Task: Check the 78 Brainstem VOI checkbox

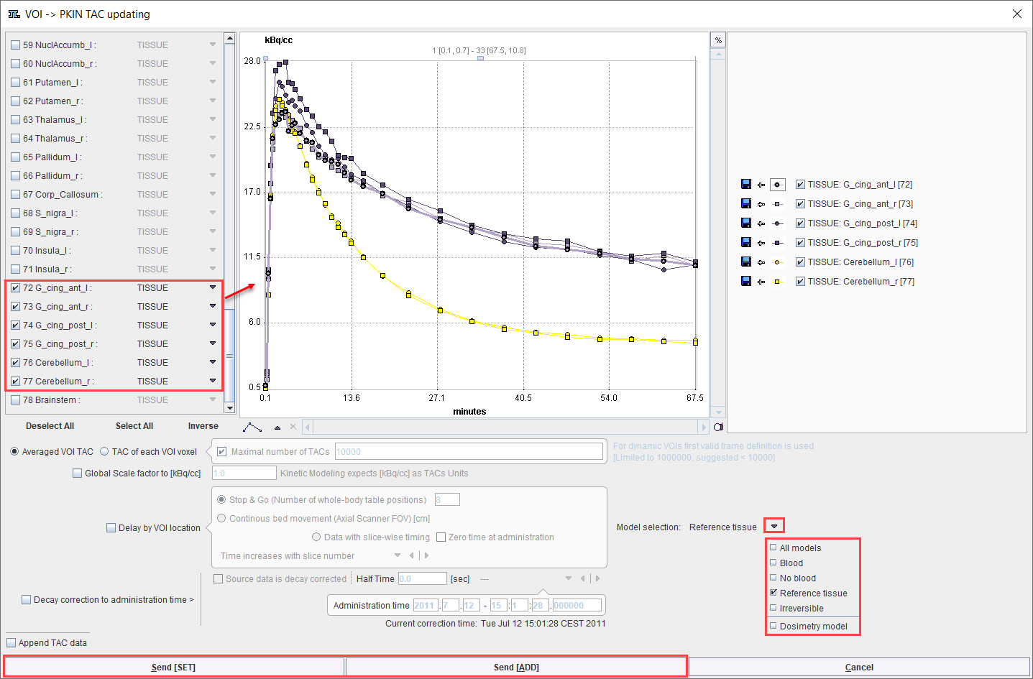Action: [x=16, y=400]
